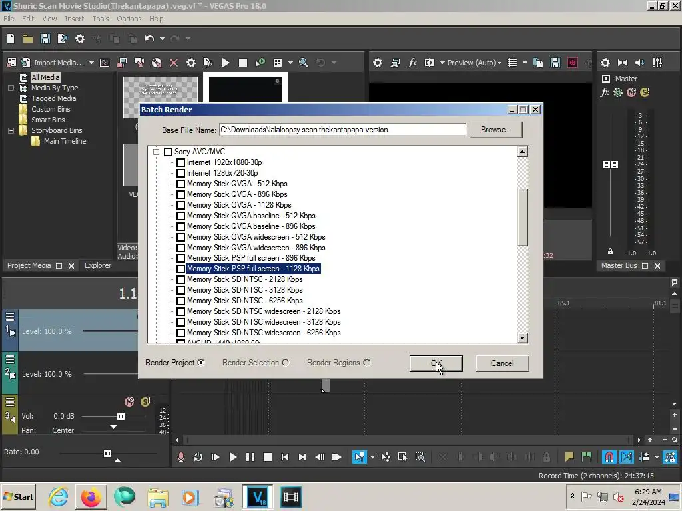The width and height of the screenshot is (682, 511).
Task: Select the Render Regions radio button
Action: tap(367, 363)
